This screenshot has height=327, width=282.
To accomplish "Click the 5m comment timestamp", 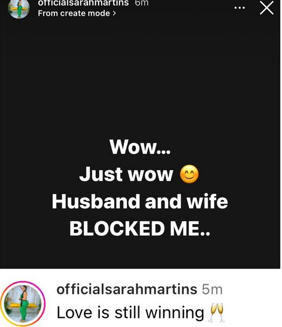I will 212,290.
